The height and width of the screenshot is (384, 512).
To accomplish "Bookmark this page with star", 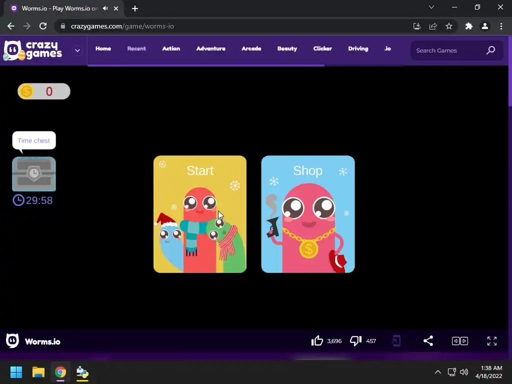I will pyautogui.click(x=449, y=26).
